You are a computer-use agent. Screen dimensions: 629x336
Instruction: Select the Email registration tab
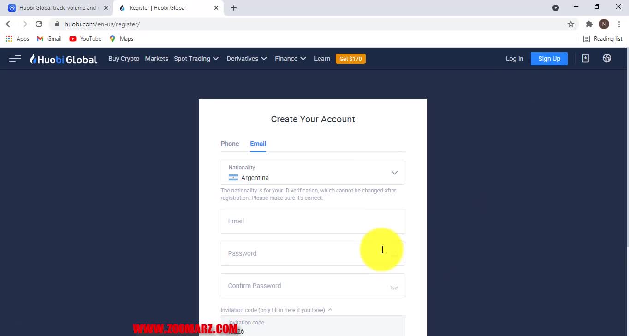(258, 144)
